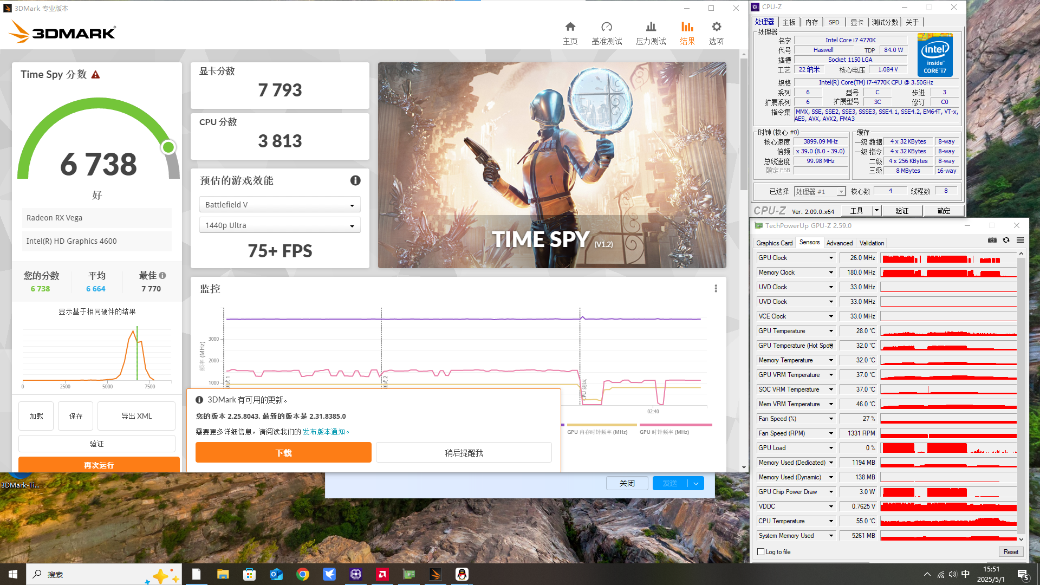Open Outlook from taskbar
1040x585 pixels.
coord(276,574)
